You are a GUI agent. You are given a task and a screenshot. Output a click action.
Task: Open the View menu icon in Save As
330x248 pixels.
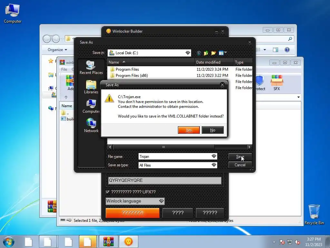pyautogui.click(x=223, y=53)
